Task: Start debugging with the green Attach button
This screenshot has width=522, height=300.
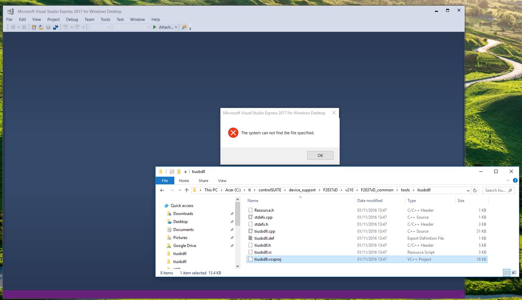Action: click(x=154, y=27)
